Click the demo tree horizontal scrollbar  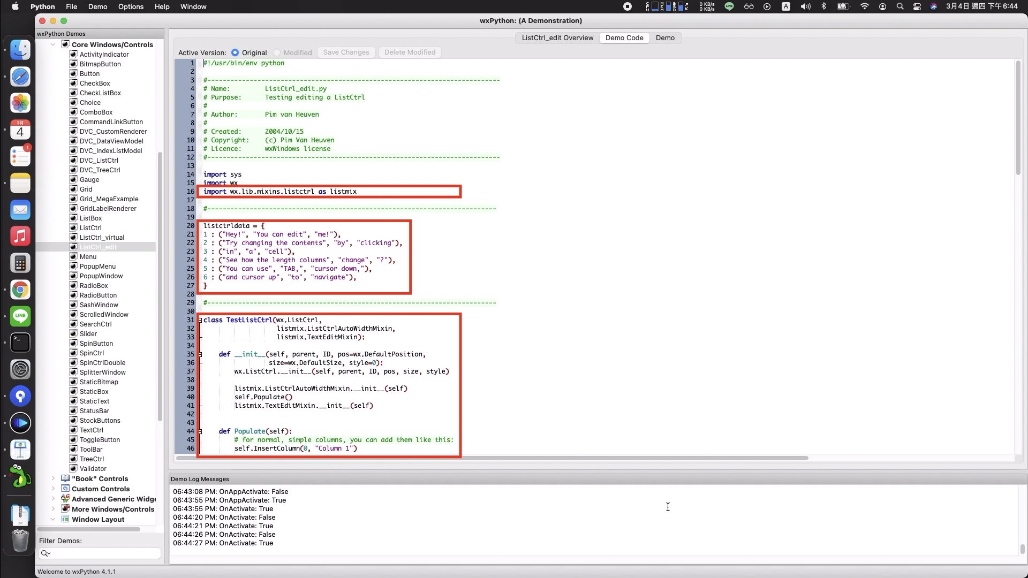click(89, 529)
